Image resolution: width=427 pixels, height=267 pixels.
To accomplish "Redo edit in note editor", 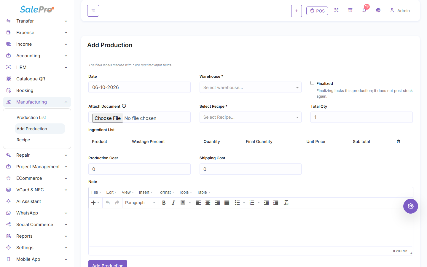I will click(117, 203).
